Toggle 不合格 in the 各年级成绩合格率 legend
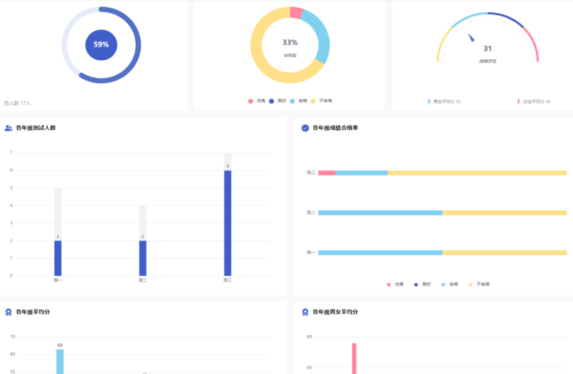This screenshot has height=374, width=573. coord(479,284)
